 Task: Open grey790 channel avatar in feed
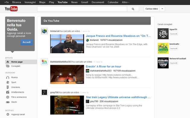pyautogui.click(x=44, y=92)
